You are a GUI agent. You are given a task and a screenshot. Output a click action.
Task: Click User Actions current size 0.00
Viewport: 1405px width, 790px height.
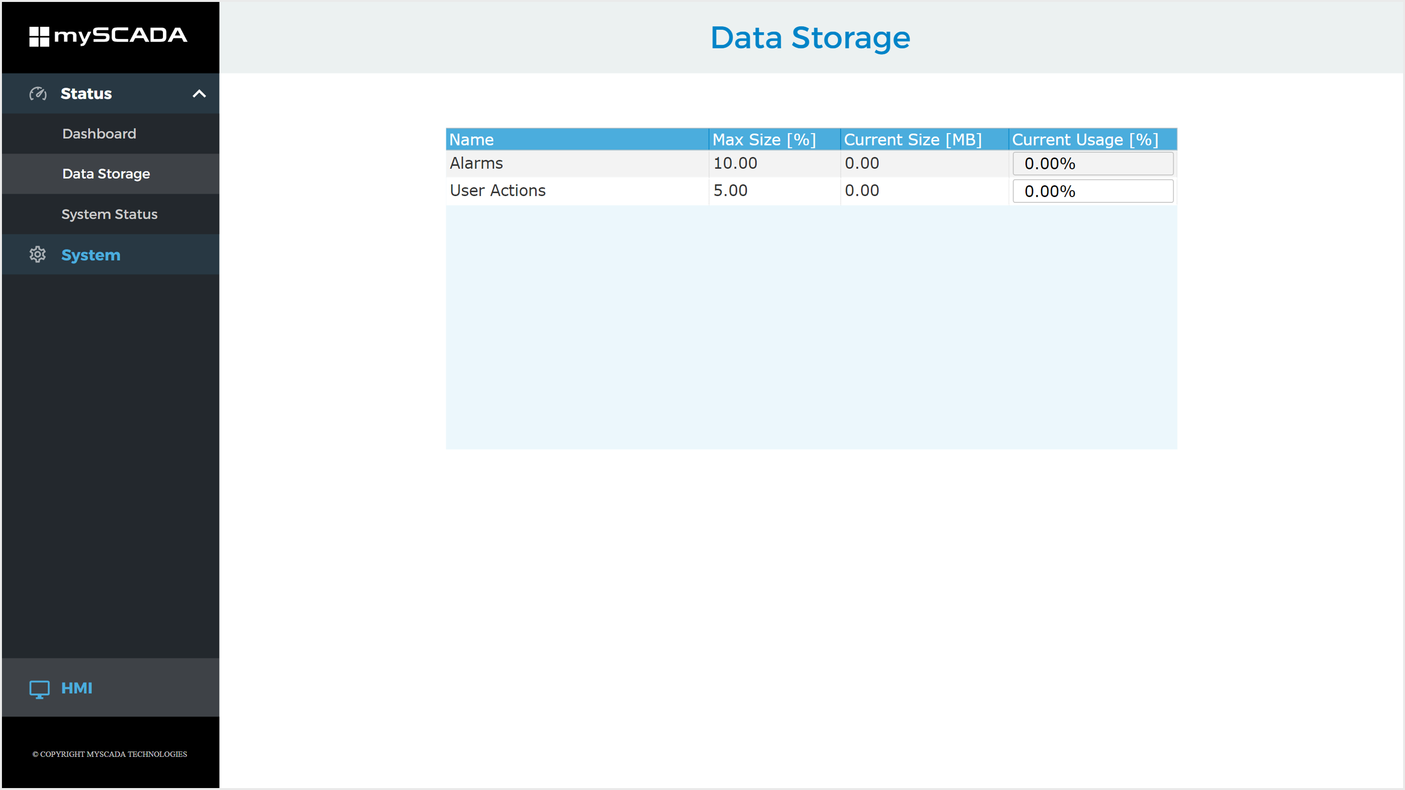862,190
